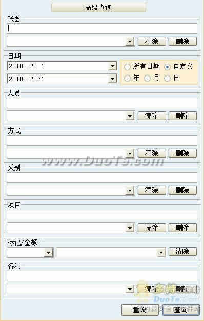This screenshot has height=321, width=204.
Task: Click 清除 in the 方式 section
Action: click(x=152, y=153)
